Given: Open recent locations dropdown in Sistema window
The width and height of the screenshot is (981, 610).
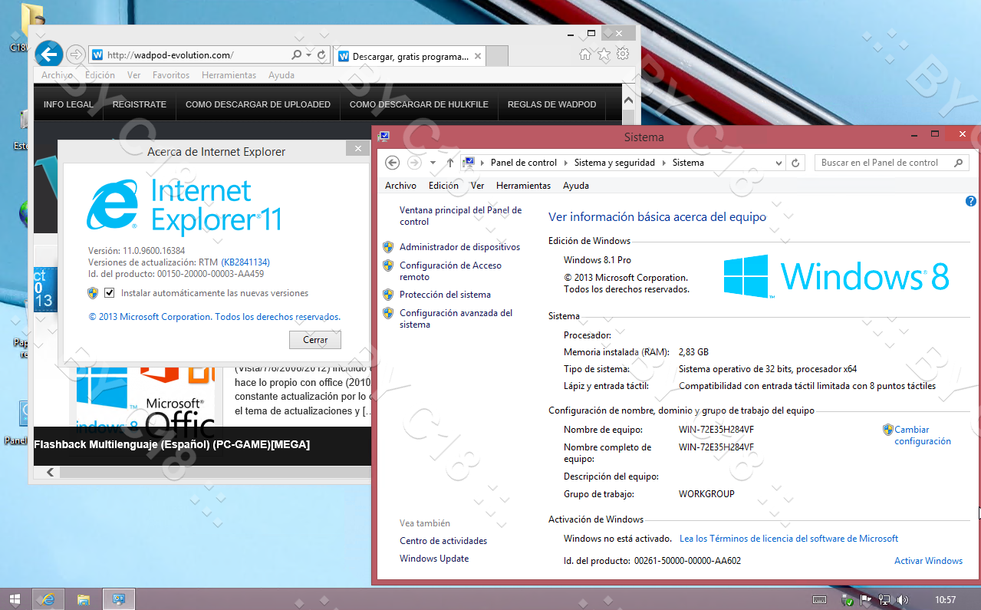Looking at the screenshot, I should coord(433,163).
